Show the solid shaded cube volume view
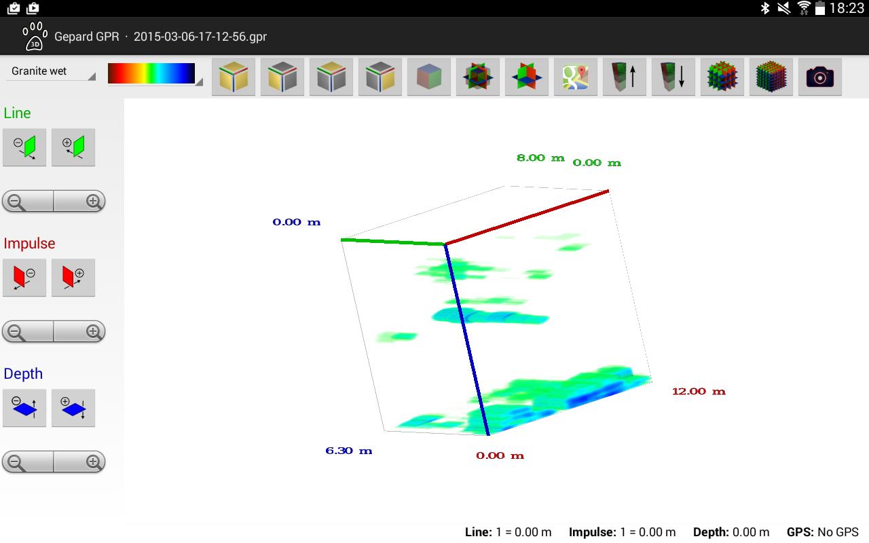The height and width of the screenshot is (543, 869). pos(429,76)
